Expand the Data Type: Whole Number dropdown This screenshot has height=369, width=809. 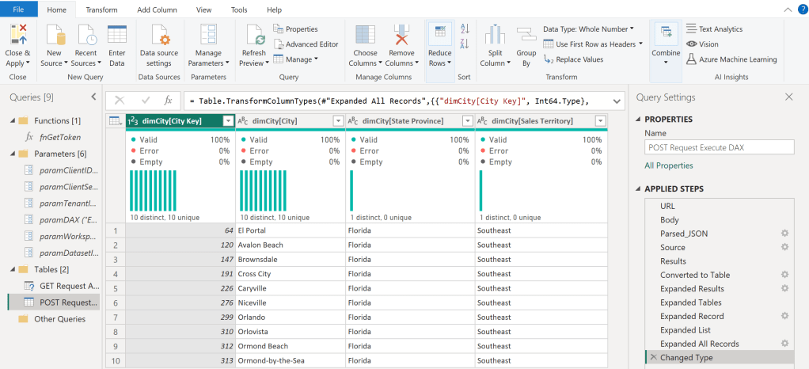630,29
